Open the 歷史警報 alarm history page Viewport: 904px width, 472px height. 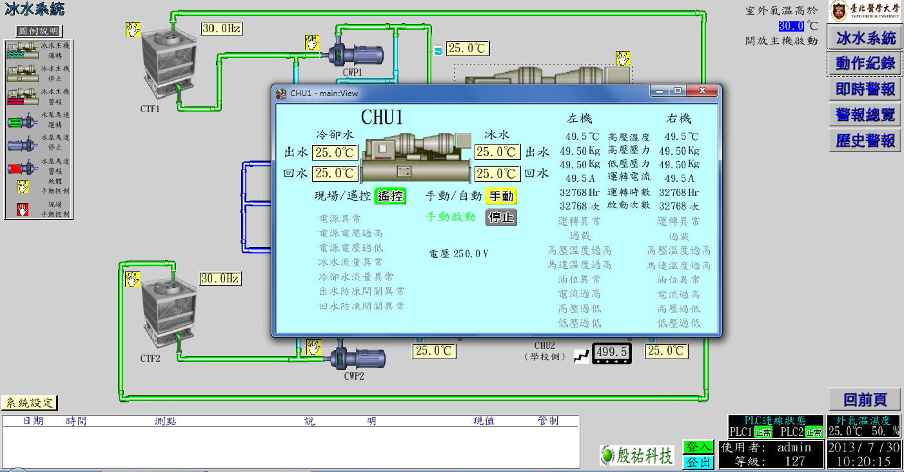tap(865, 141)
